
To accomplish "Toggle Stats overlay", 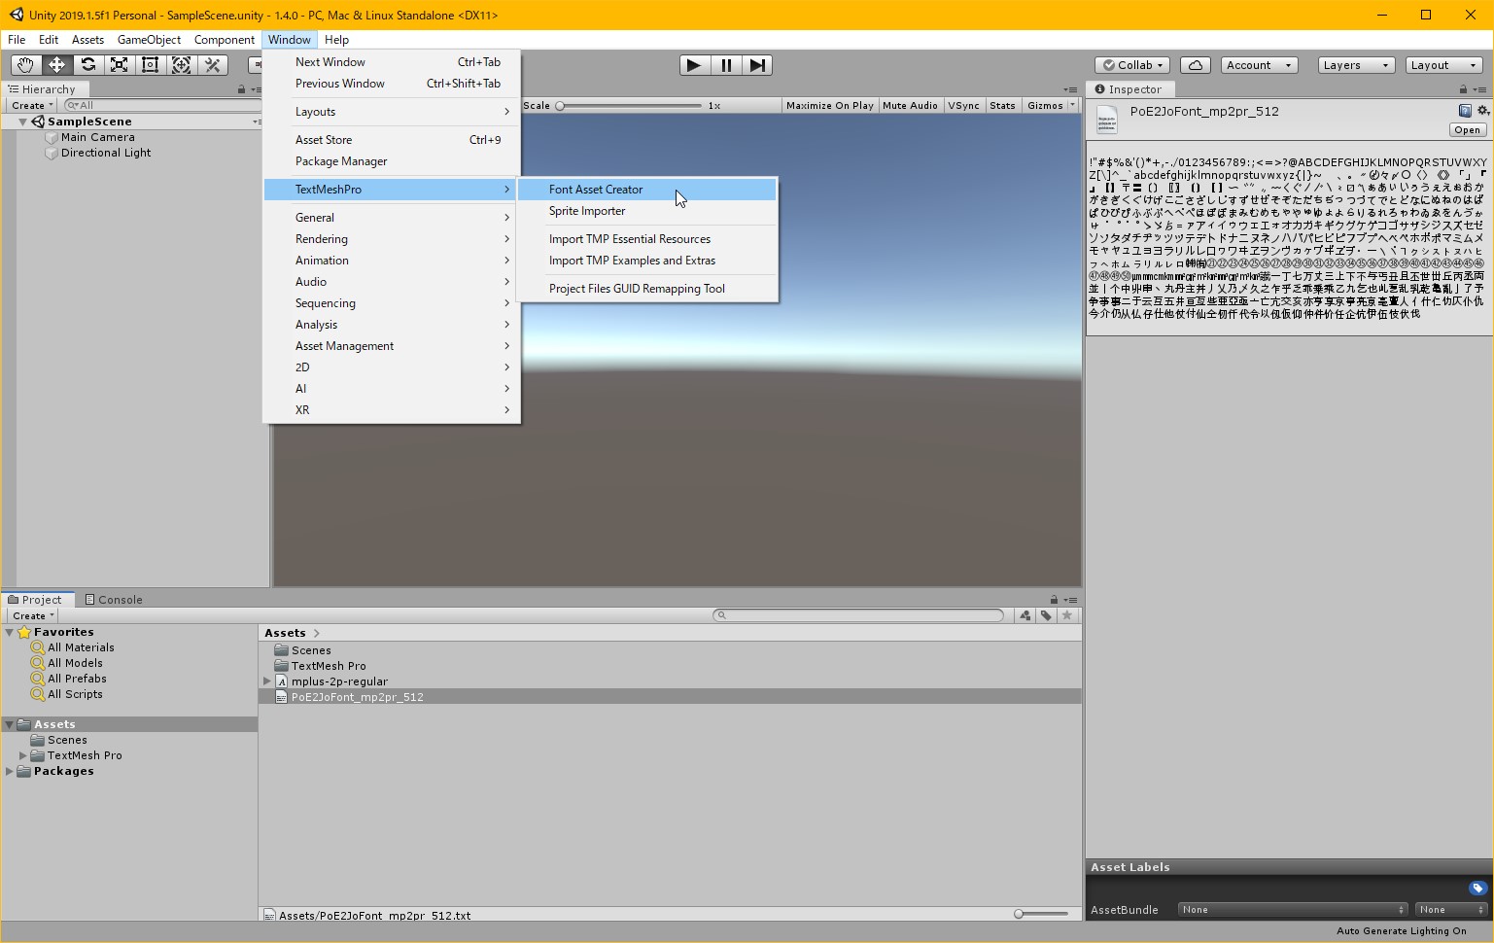I will pos(1002,105).
